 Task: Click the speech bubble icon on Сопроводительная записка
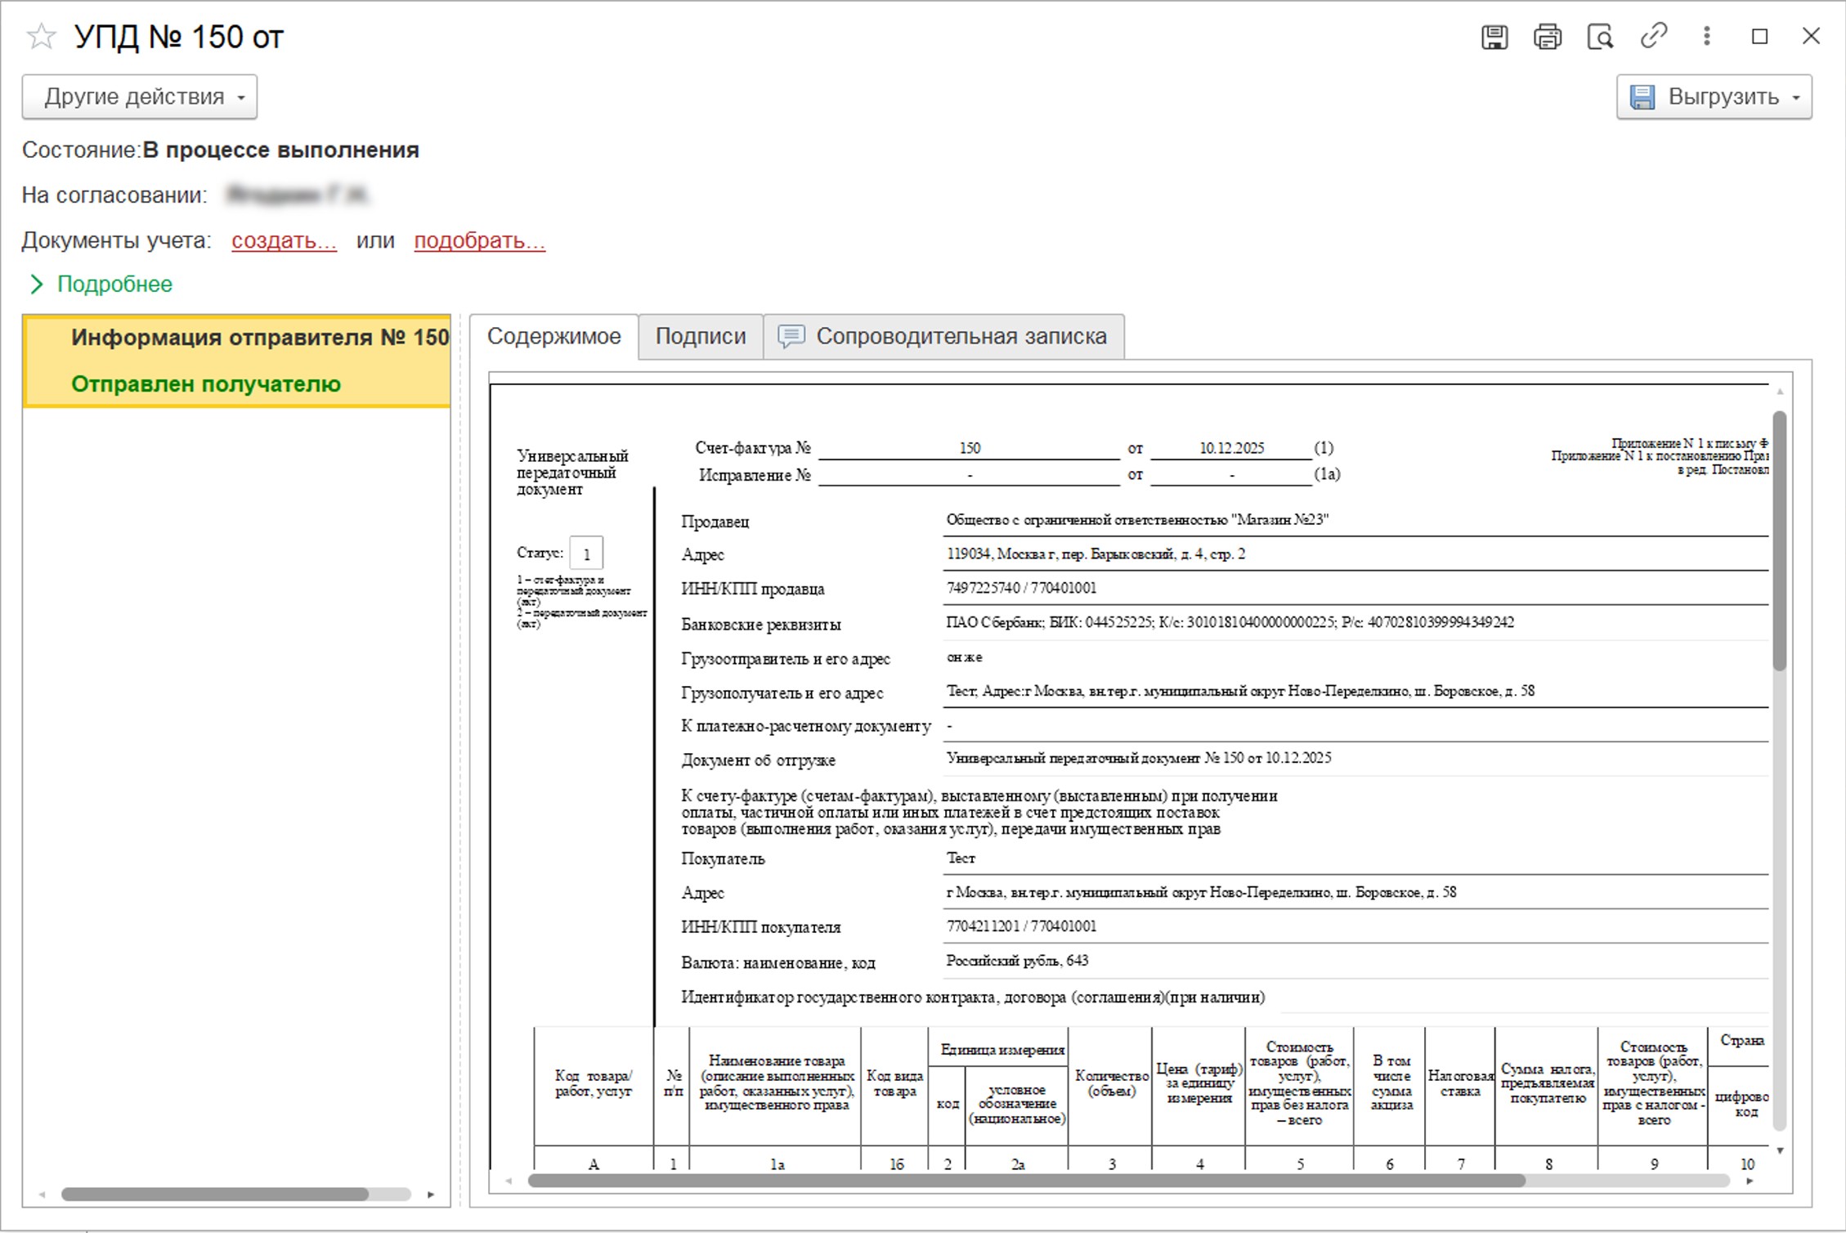tap(790, 336)
